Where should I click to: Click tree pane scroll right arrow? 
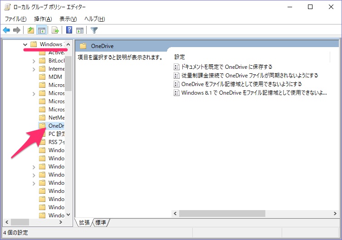click(x=61, y=222)
